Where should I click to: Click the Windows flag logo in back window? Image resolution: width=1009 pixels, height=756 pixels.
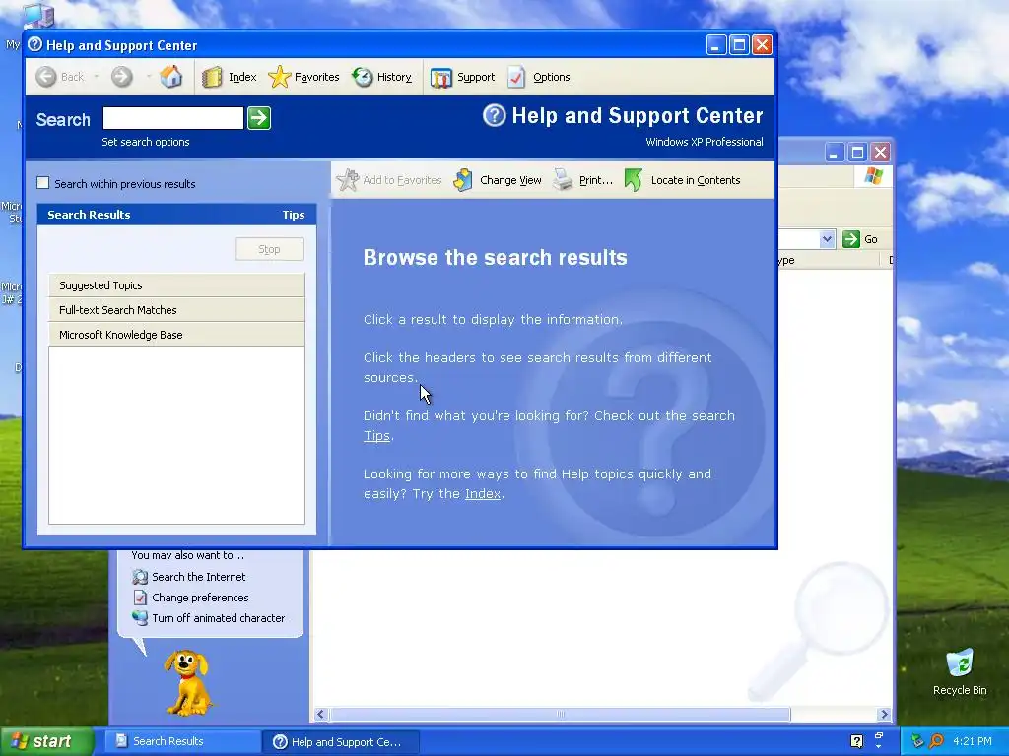(873, 175)
